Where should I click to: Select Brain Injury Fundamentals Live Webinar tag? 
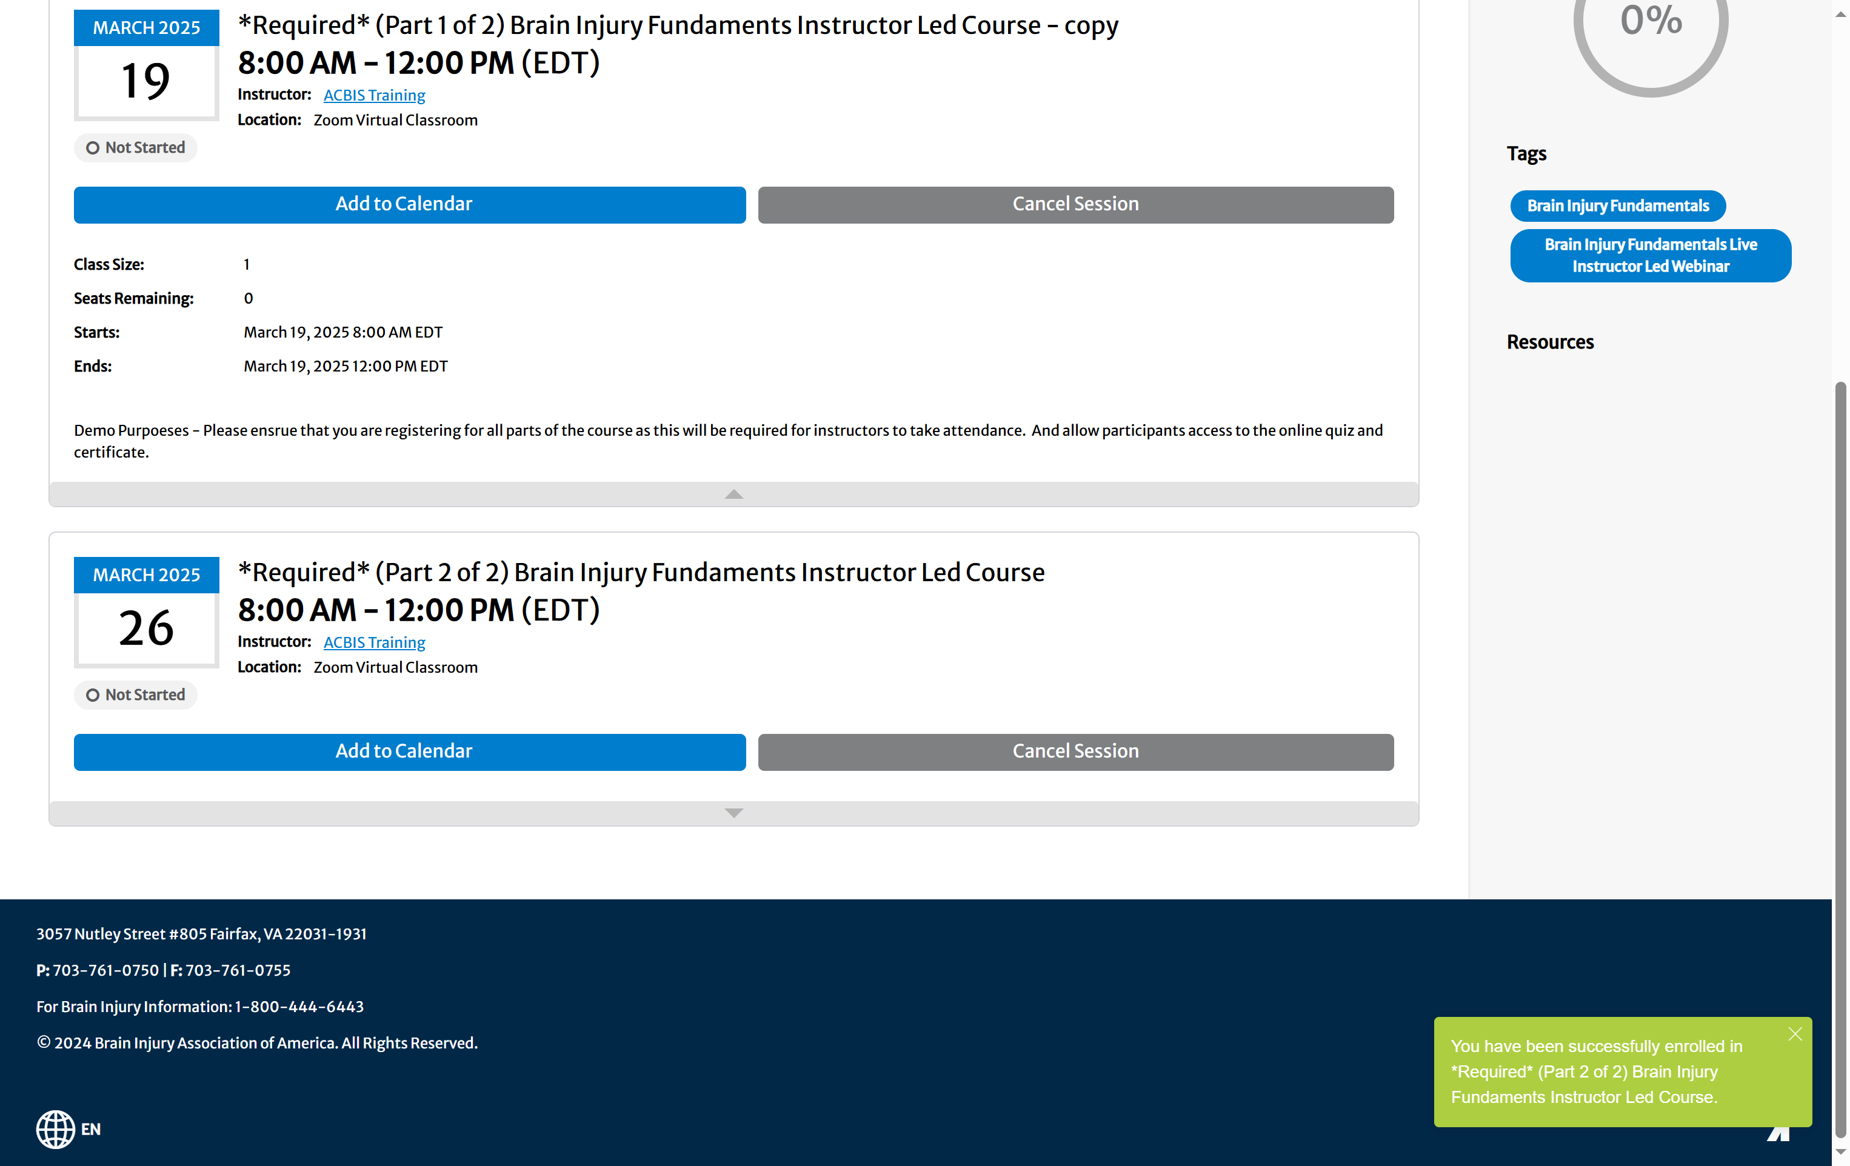1650,256
